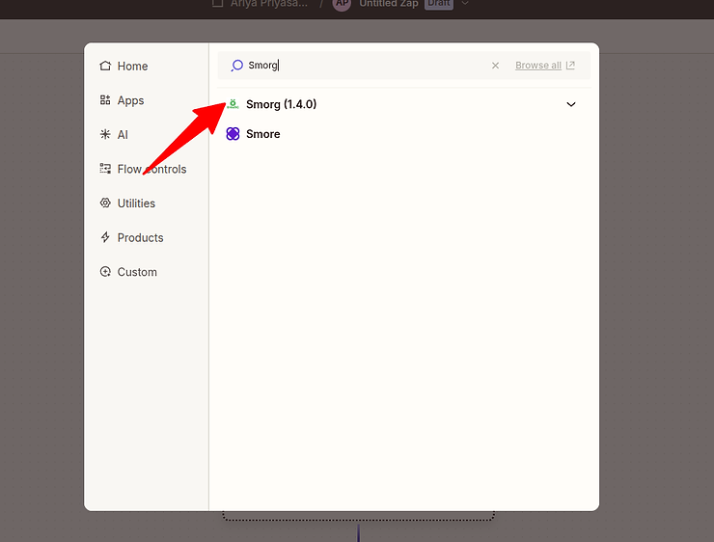Click the Draft status badge

click(439, 4)
